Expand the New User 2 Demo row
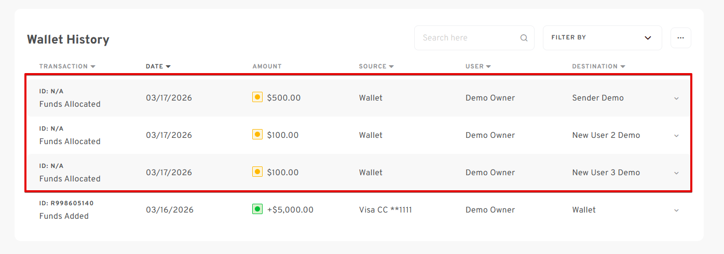 676,135
